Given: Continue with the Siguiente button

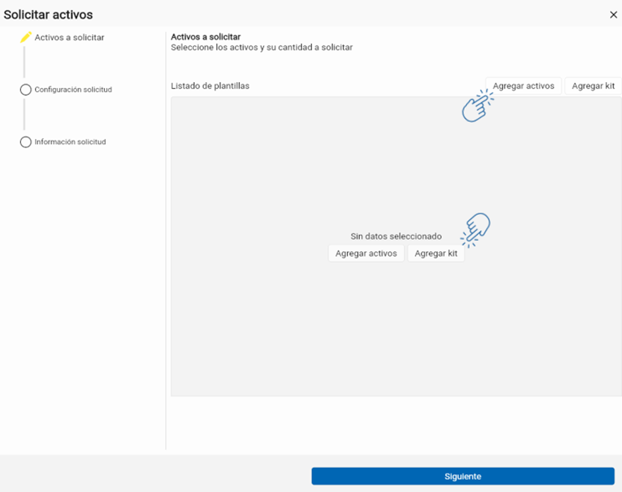Looking at the screenshot, I should tap(463, 476).
